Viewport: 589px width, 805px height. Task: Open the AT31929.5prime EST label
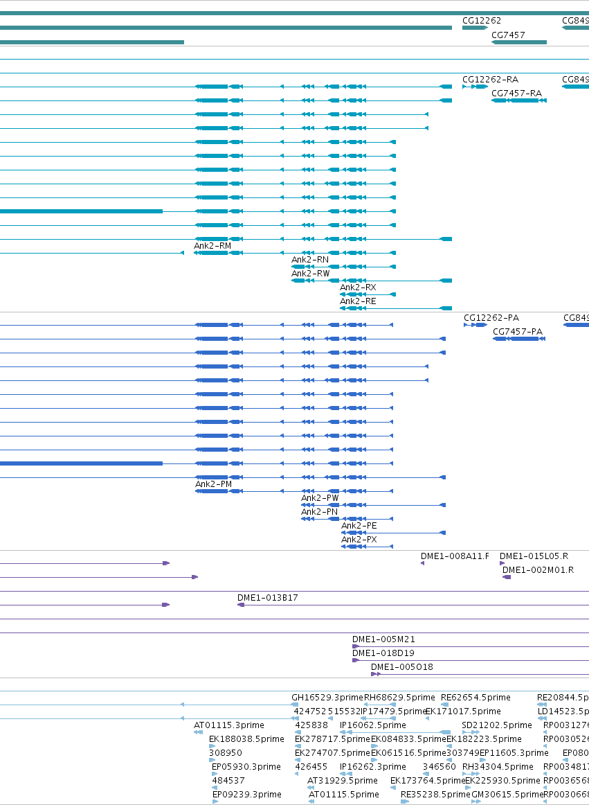point(342,780)
